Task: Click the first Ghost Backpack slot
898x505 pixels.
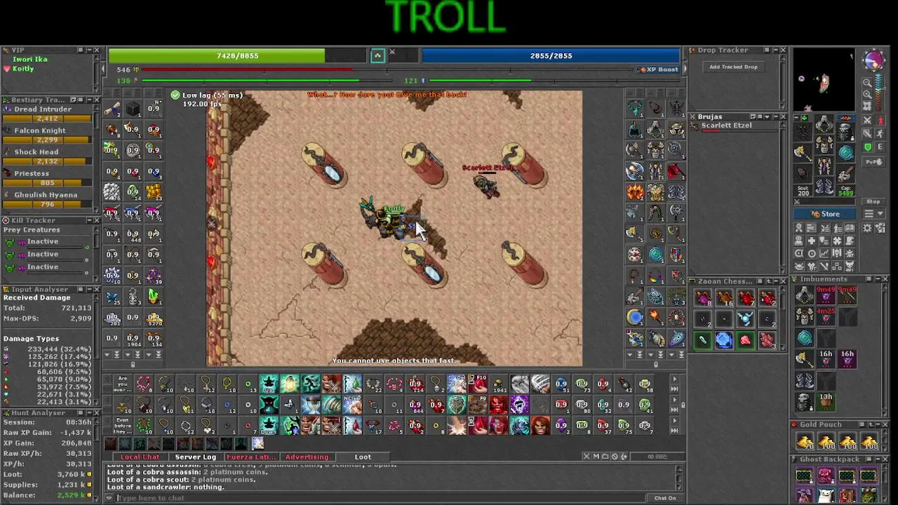Action: coord(805,476)
